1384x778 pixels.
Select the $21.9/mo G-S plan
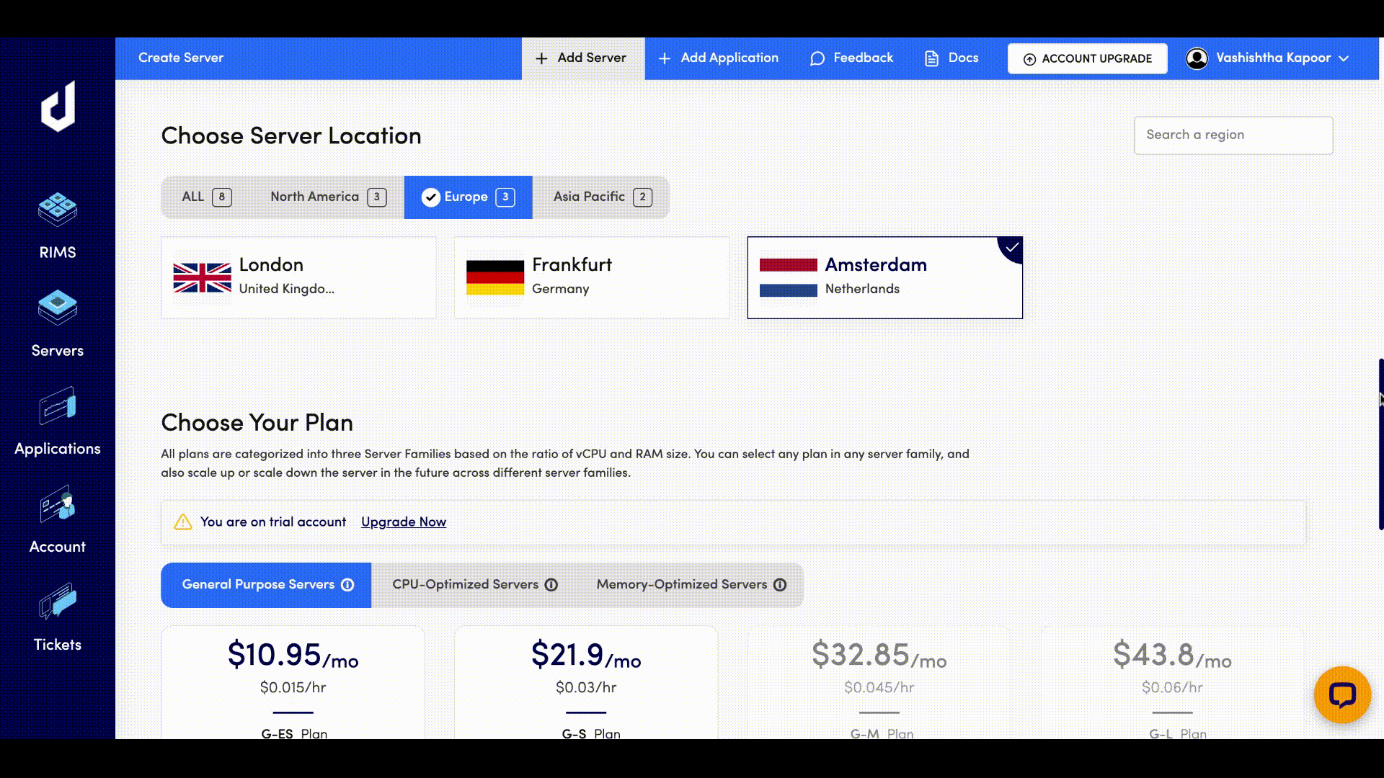click(x=586, y=682)
